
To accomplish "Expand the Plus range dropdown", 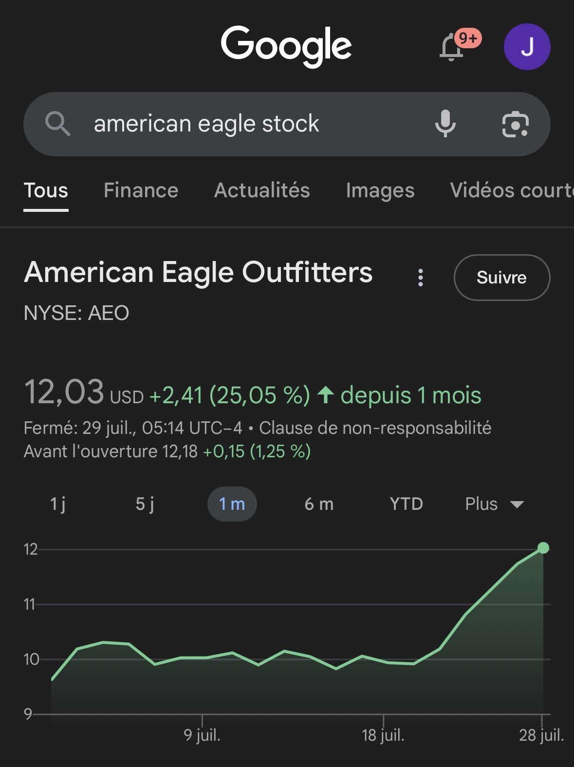I will coord(494,504).
